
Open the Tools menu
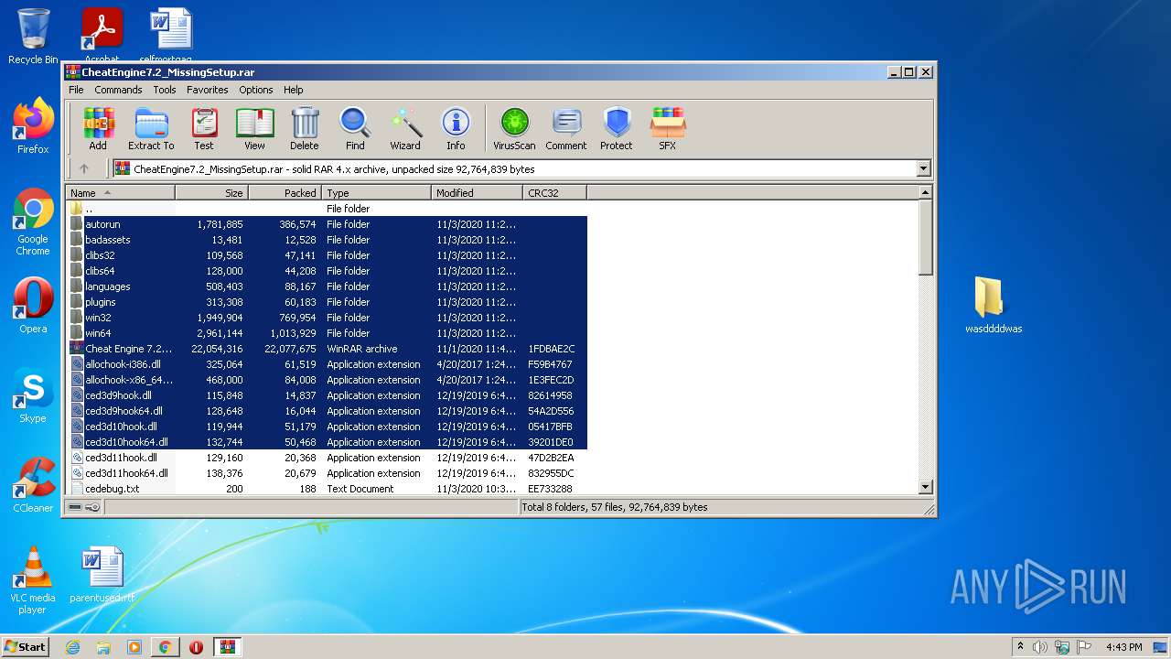pyautogui.click(x=165, y=90)
